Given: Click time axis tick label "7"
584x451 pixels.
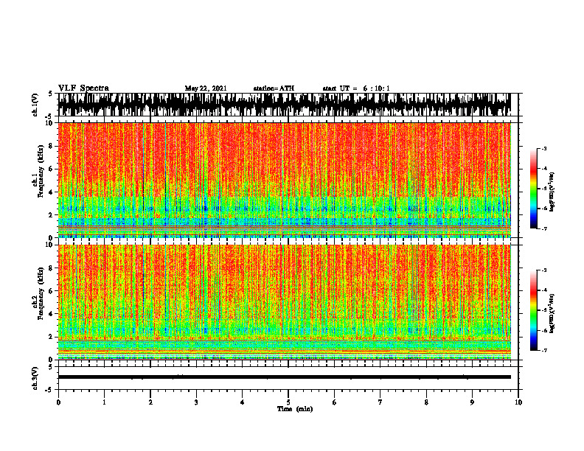Looking at the screenshot, I should [x=380, y=402].
